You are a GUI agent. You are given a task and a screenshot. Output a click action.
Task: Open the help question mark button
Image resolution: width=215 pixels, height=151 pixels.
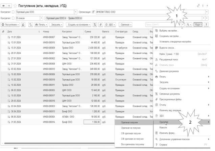pos(206,25)
